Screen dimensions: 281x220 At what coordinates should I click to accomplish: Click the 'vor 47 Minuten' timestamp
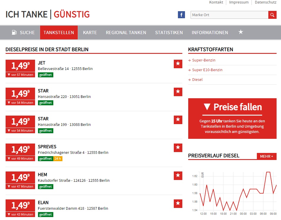pyautogui.click(x=20, y=186)
